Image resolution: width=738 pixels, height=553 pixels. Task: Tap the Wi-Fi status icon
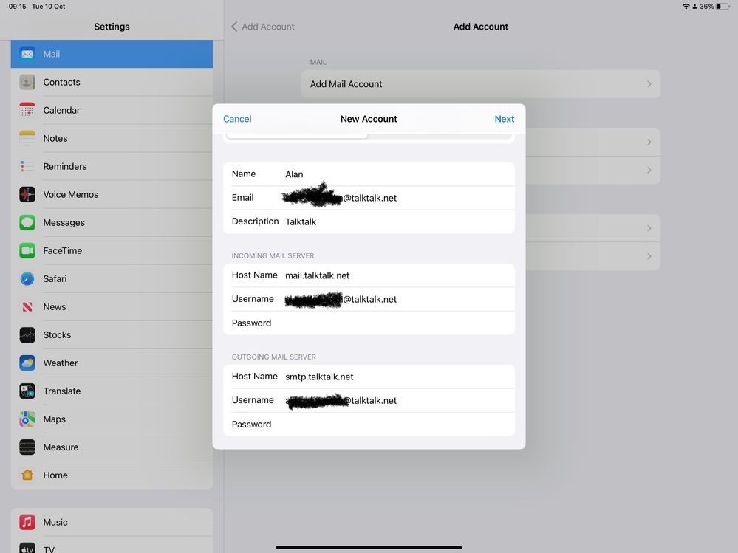click(686, 6)
